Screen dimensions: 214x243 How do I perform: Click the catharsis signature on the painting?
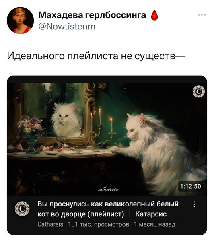click(109, 189)
